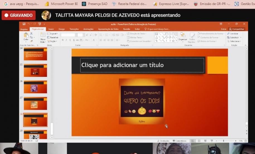Open the Selecionar dropdown
Image resolution: width=255 pixels, height=154 pixels.
[235, 41]
